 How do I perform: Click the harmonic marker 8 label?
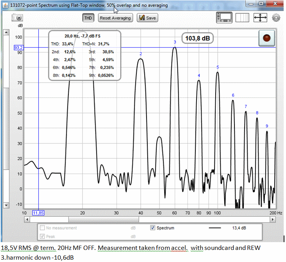[257, 113]
